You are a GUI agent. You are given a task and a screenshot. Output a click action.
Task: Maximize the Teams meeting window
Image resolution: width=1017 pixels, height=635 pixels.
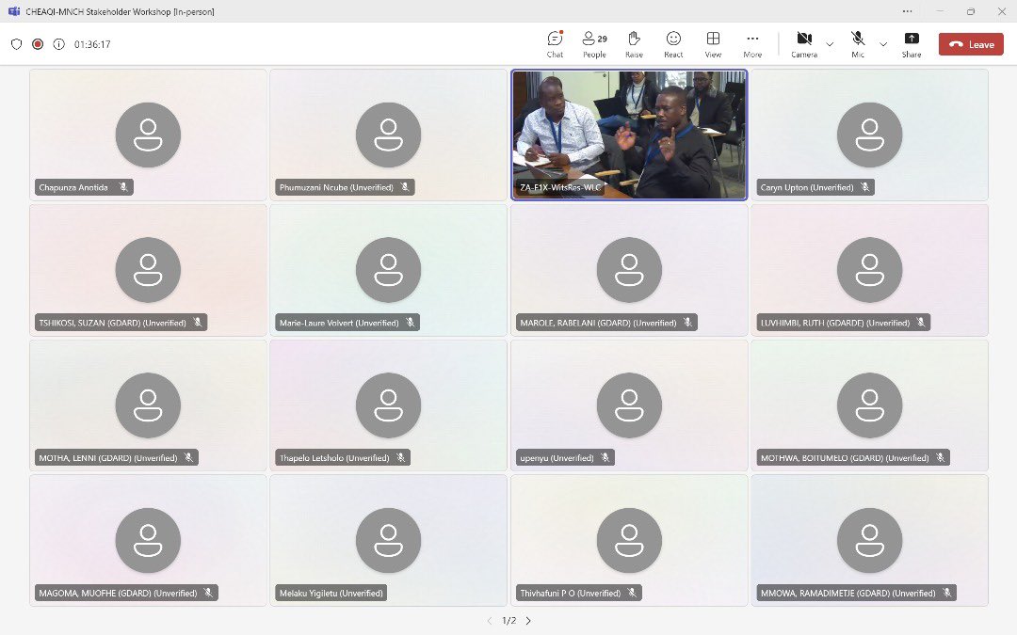pyautogui.click(x=971, y=11)
